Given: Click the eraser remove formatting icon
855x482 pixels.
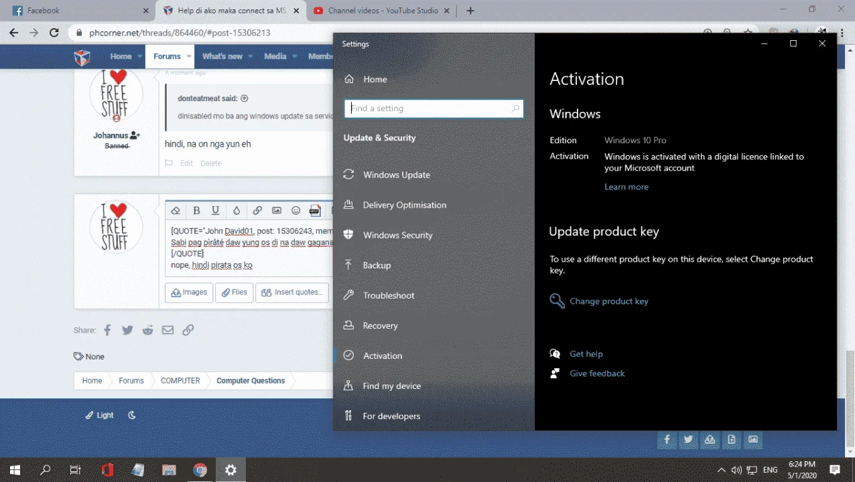Looking at the screenshot, I should [176, 210].
